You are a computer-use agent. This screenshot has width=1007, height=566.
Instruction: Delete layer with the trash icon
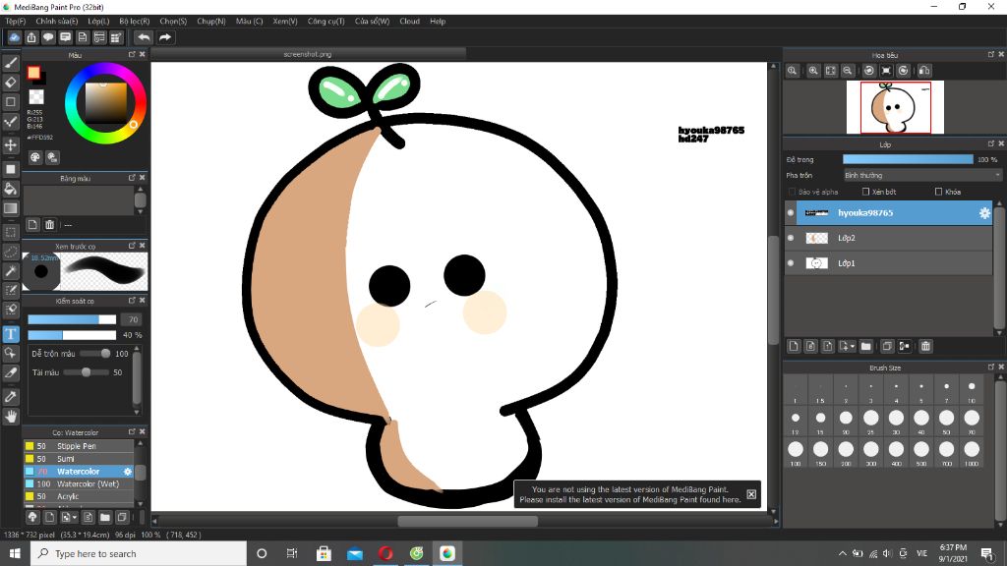point(925,346)
